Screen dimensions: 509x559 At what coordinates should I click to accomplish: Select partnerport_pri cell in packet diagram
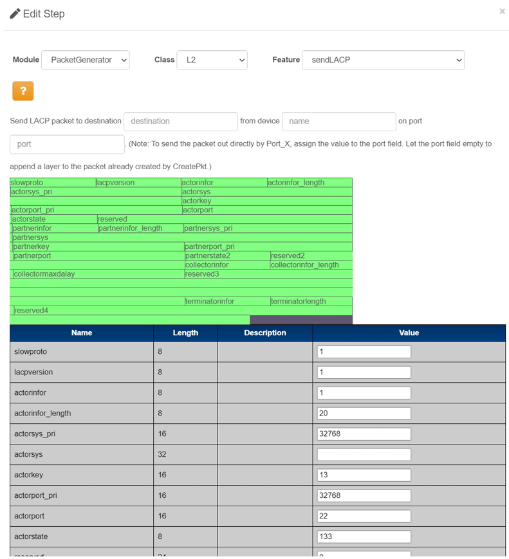coord(268,246)
